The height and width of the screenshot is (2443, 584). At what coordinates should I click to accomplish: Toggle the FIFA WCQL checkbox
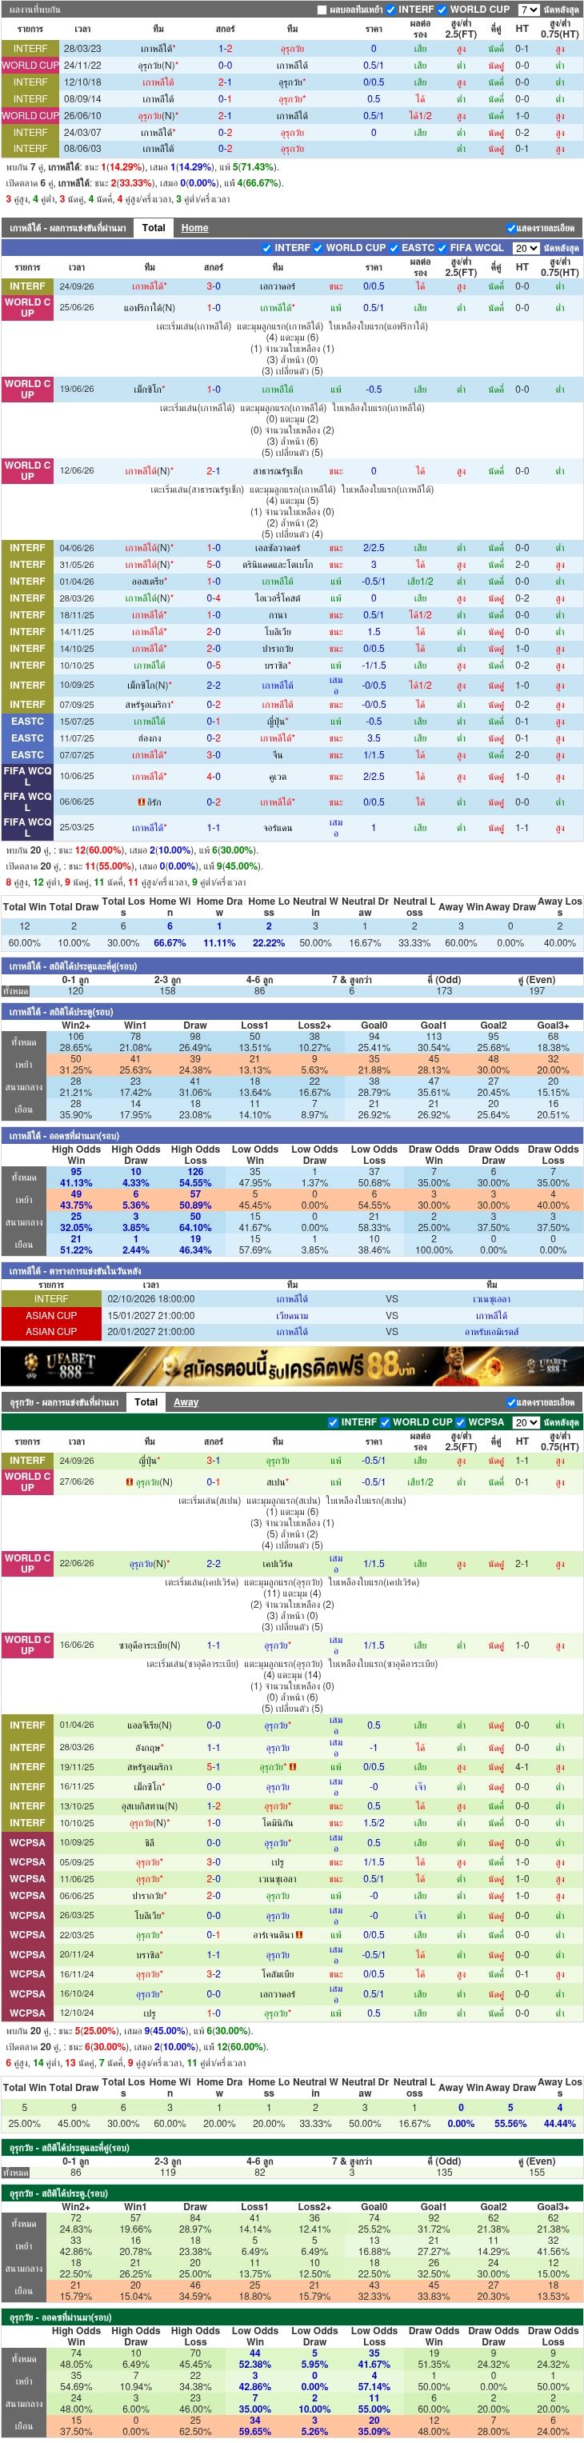(x=442, y=247)
